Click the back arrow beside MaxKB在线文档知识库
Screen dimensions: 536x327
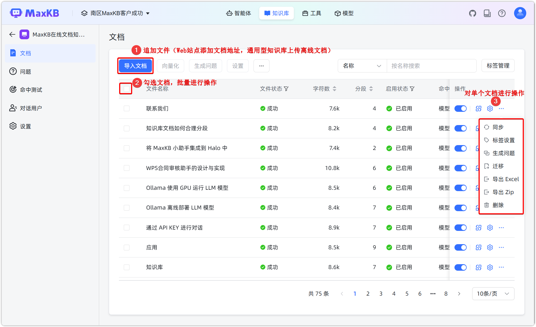click(12, 34)
